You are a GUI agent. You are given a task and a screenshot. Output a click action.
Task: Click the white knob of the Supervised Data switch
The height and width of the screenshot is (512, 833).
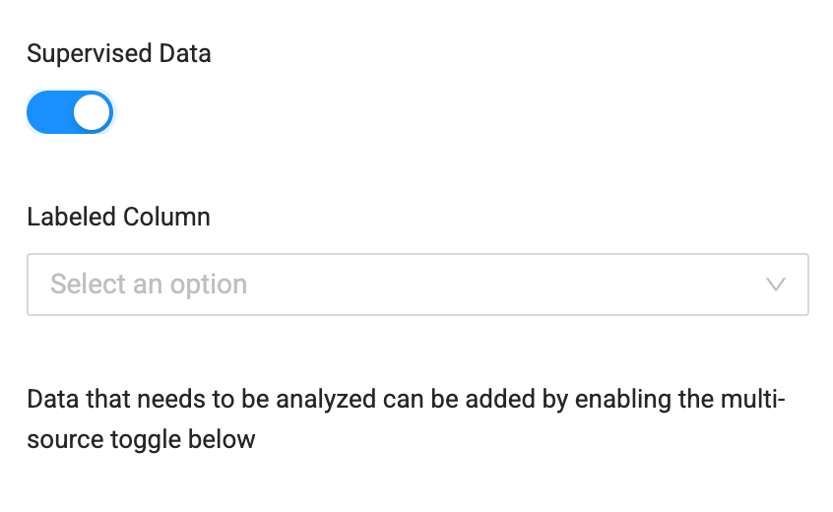(92, 112)
